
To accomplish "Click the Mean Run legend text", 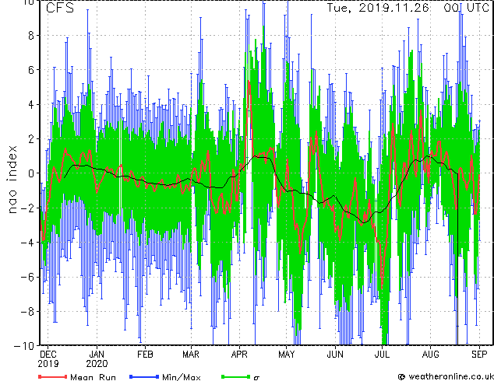I will [x=93, y=377].
